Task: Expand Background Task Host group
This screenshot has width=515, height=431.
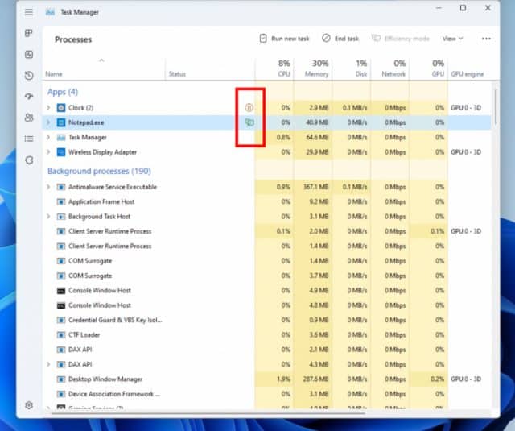Action: pyautogui.click(x=48, y=217)
